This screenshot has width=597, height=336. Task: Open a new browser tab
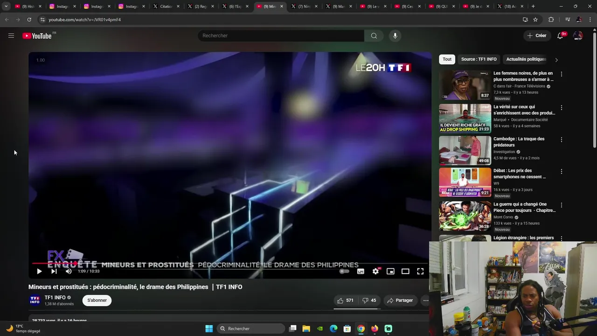[533, 6]
